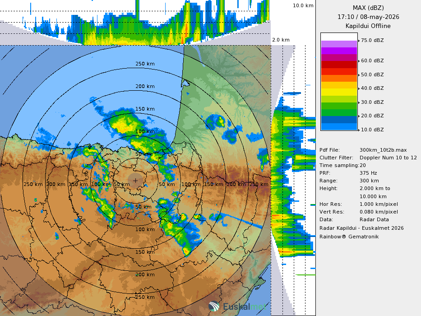Click the storm cell at the southeast 150 km ring
This screenshot has height=316, width=421.
tap(186, 251)
